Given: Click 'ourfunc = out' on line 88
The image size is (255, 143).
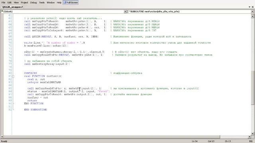Looking at the screenshot, I should click(37, 97).
